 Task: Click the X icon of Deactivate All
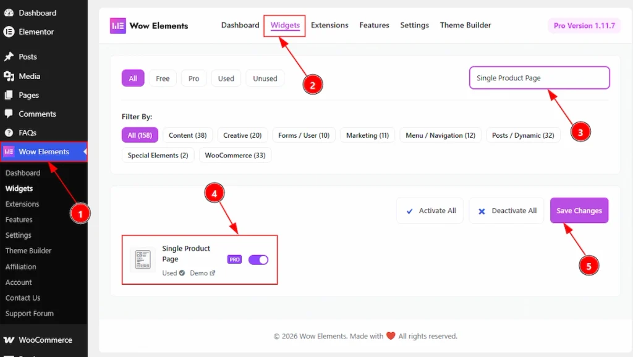(x=482, y=211)
